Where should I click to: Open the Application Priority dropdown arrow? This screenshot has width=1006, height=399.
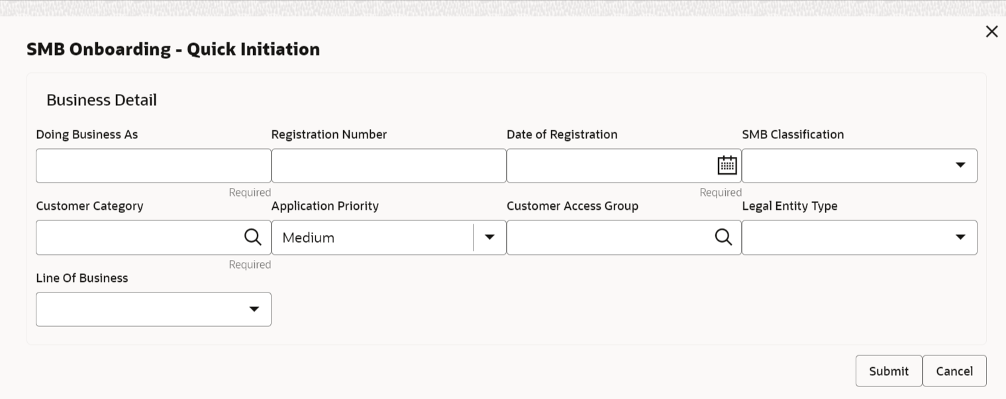[489, 238]
